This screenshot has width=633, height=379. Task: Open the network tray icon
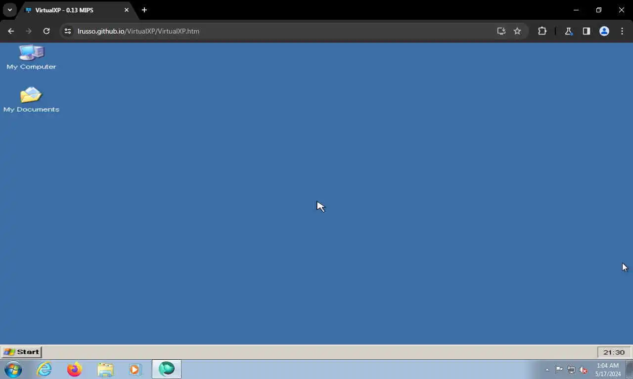coord(571,370)
